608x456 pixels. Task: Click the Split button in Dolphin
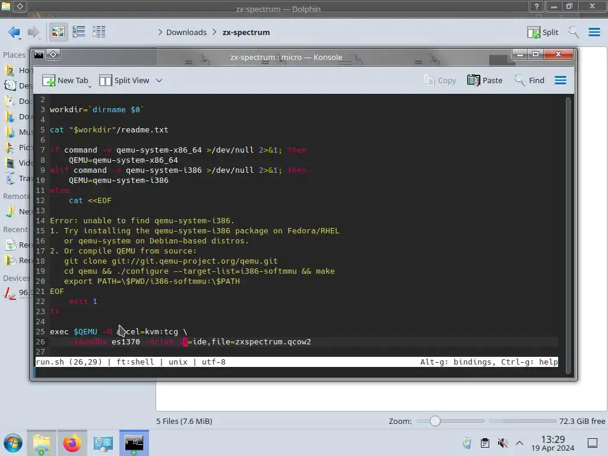point(543,32)
